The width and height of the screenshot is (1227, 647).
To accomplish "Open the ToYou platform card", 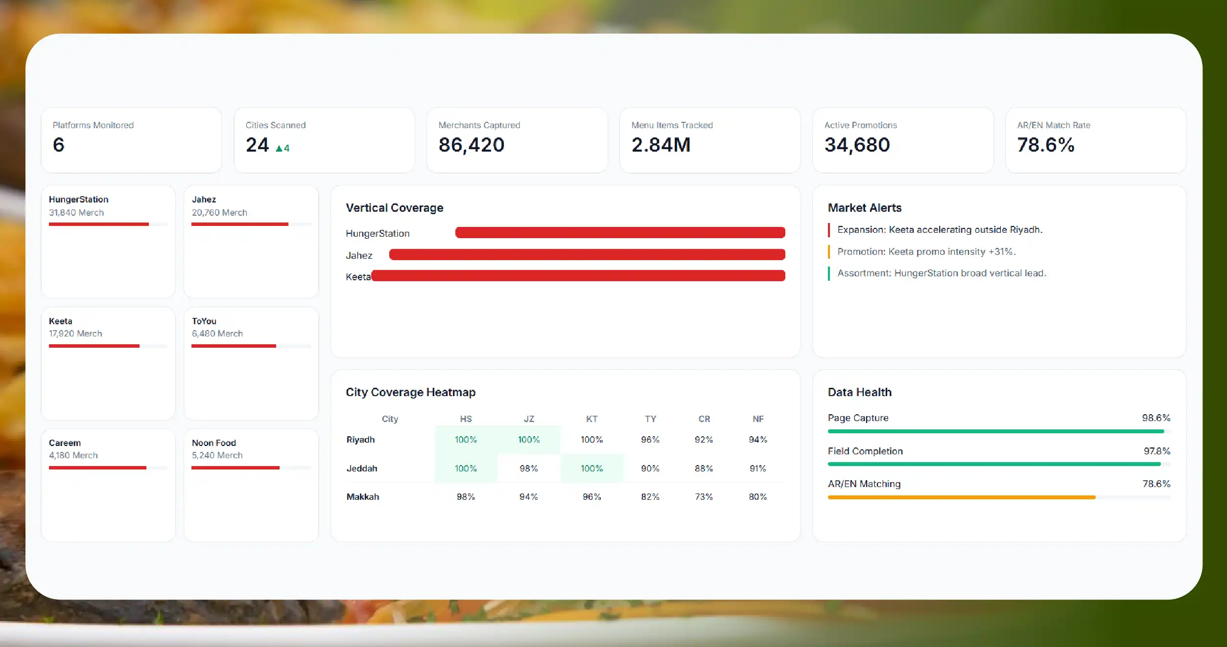I will [251, 363].
